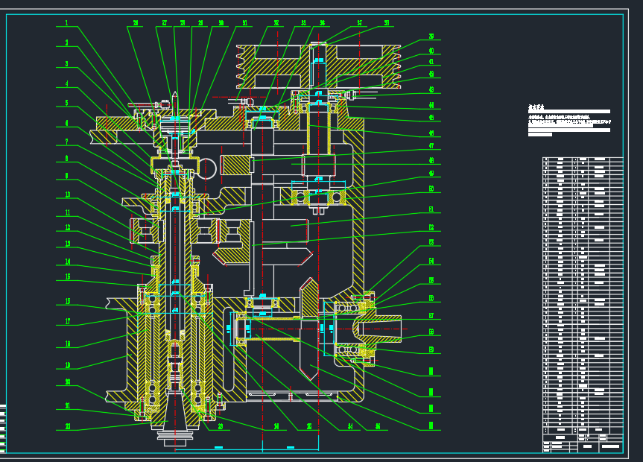Select part callout 16 text

(x=68, y=301)
